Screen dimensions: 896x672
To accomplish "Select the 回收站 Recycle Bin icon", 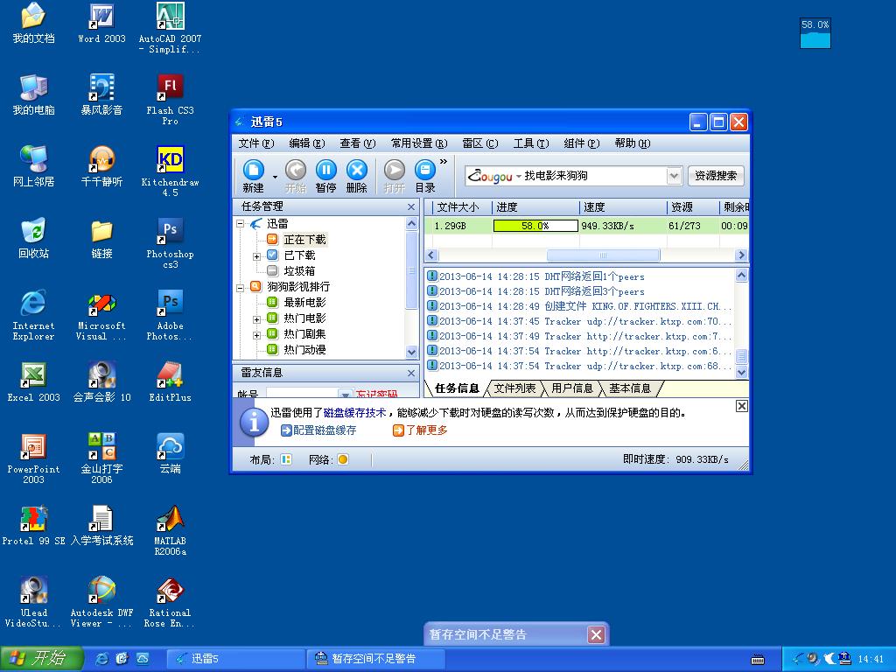I will [x=34, y=239].
